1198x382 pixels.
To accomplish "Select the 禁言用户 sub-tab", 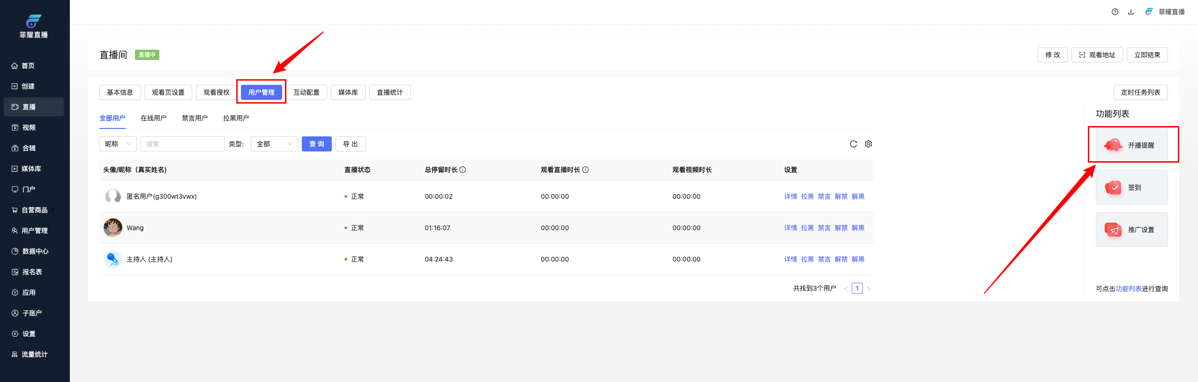I will click(195, 118).
